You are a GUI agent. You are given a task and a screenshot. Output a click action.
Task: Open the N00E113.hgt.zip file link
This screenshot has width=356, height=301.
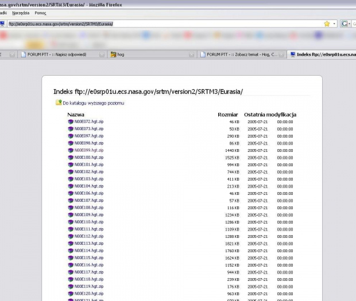[89, 243]
